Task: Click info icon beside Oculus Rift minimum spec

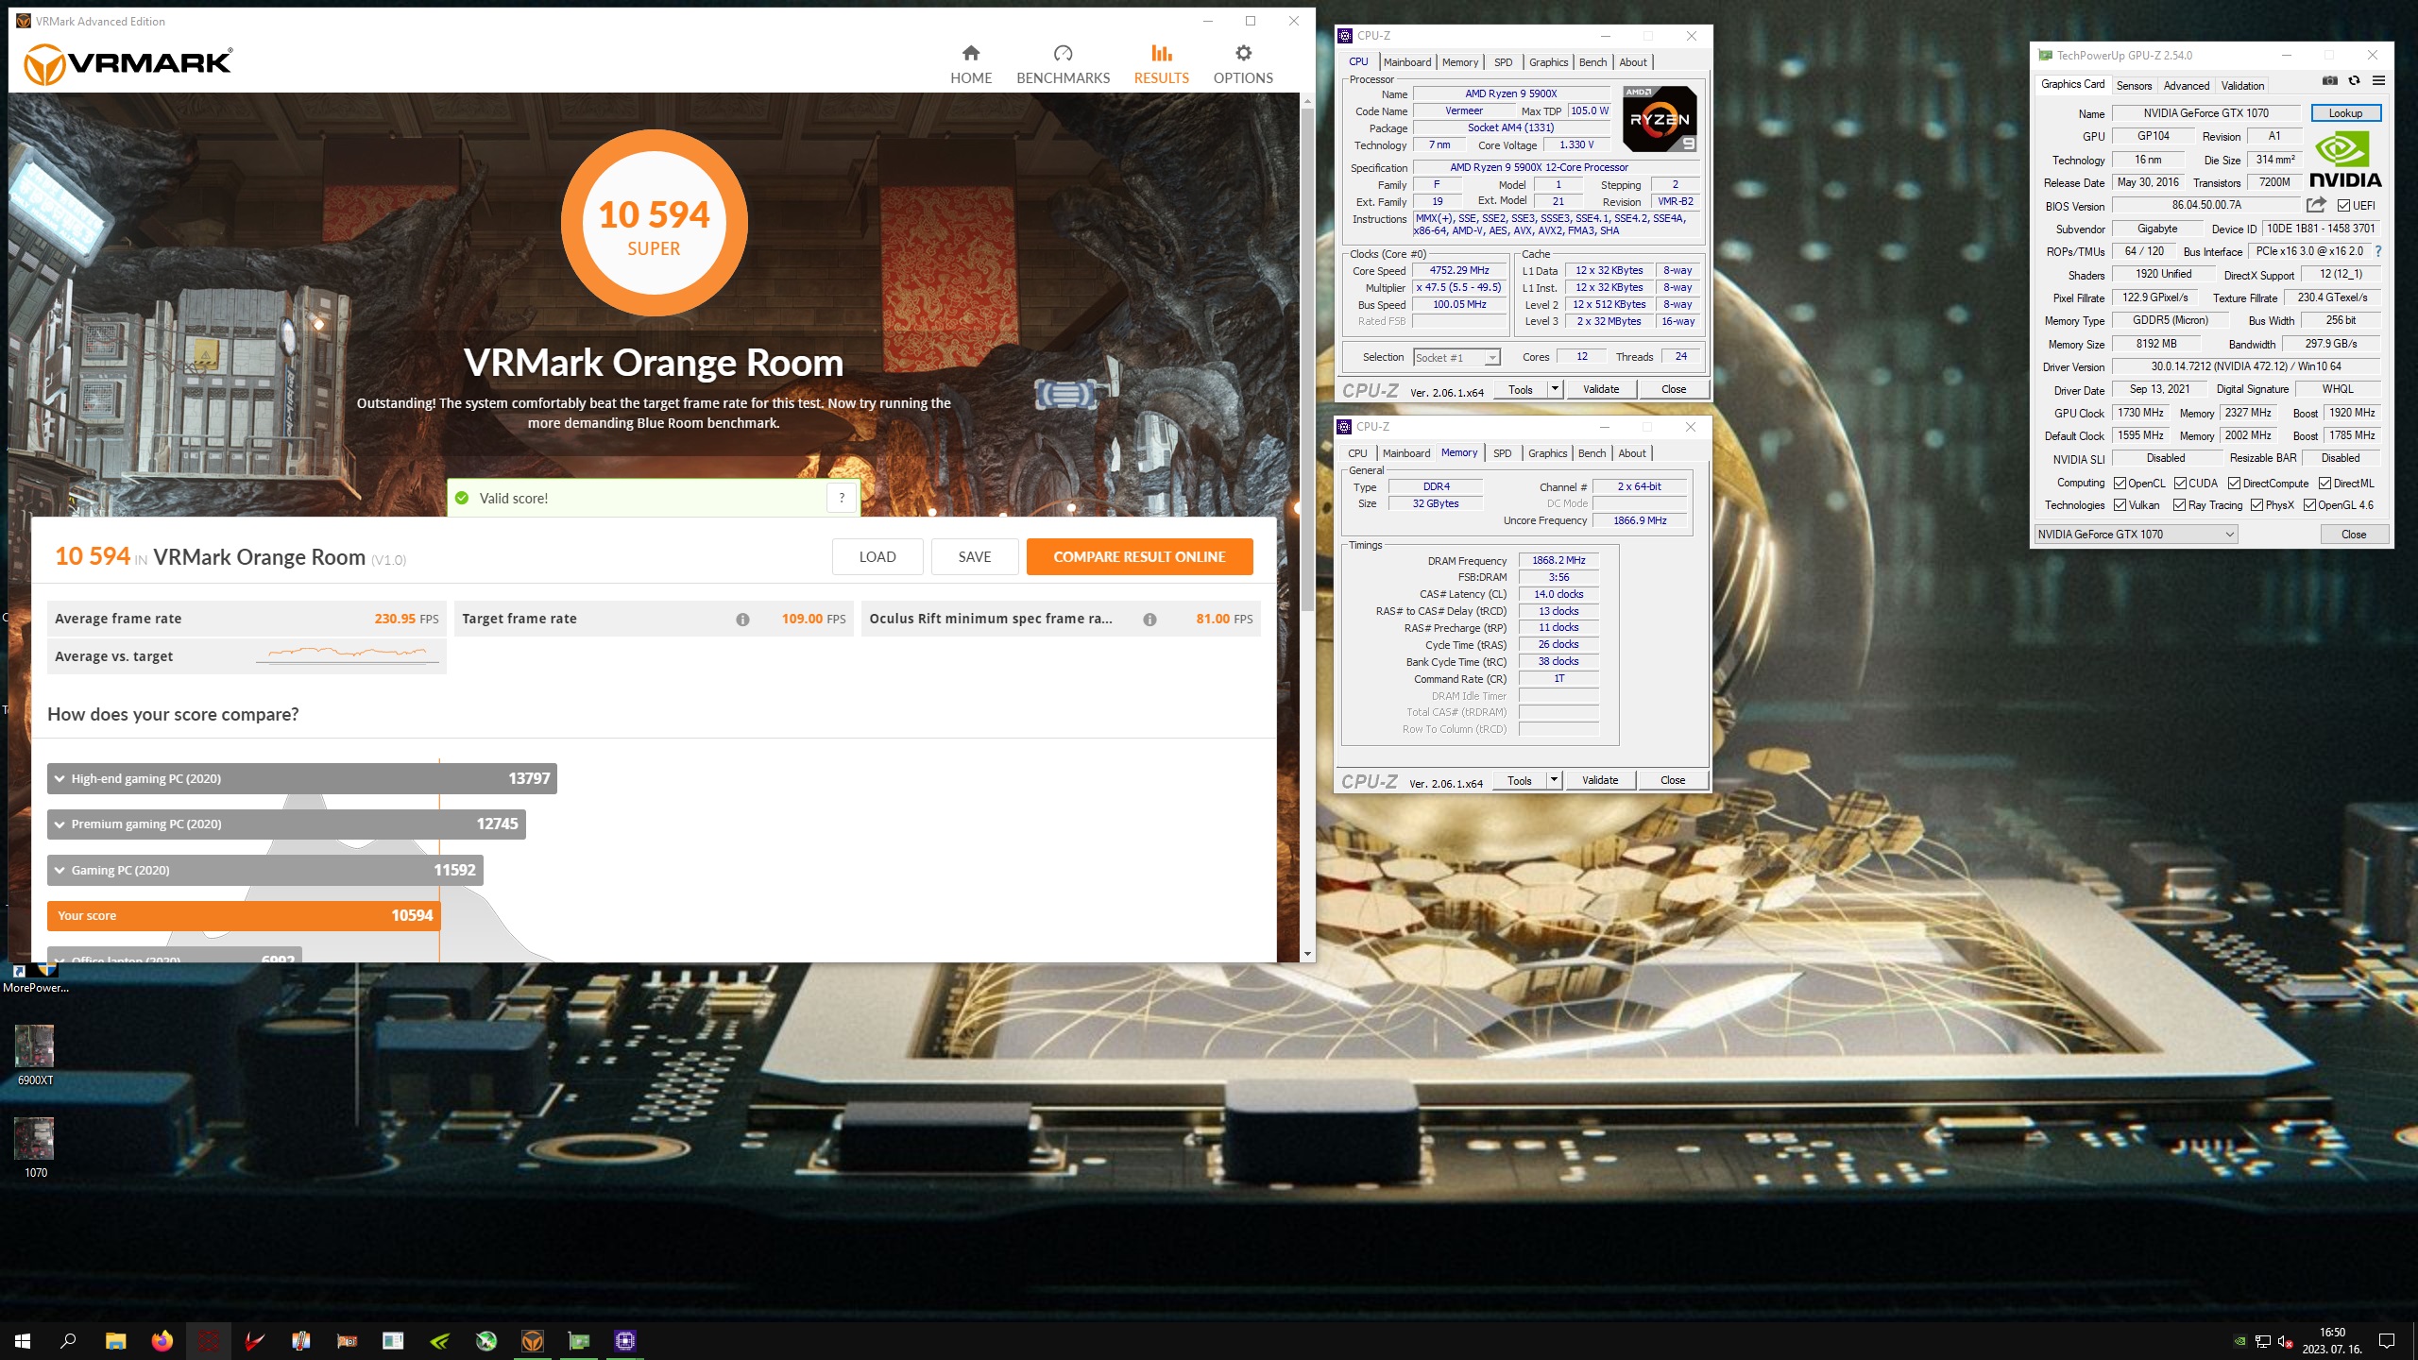Action: (1149, 620)
